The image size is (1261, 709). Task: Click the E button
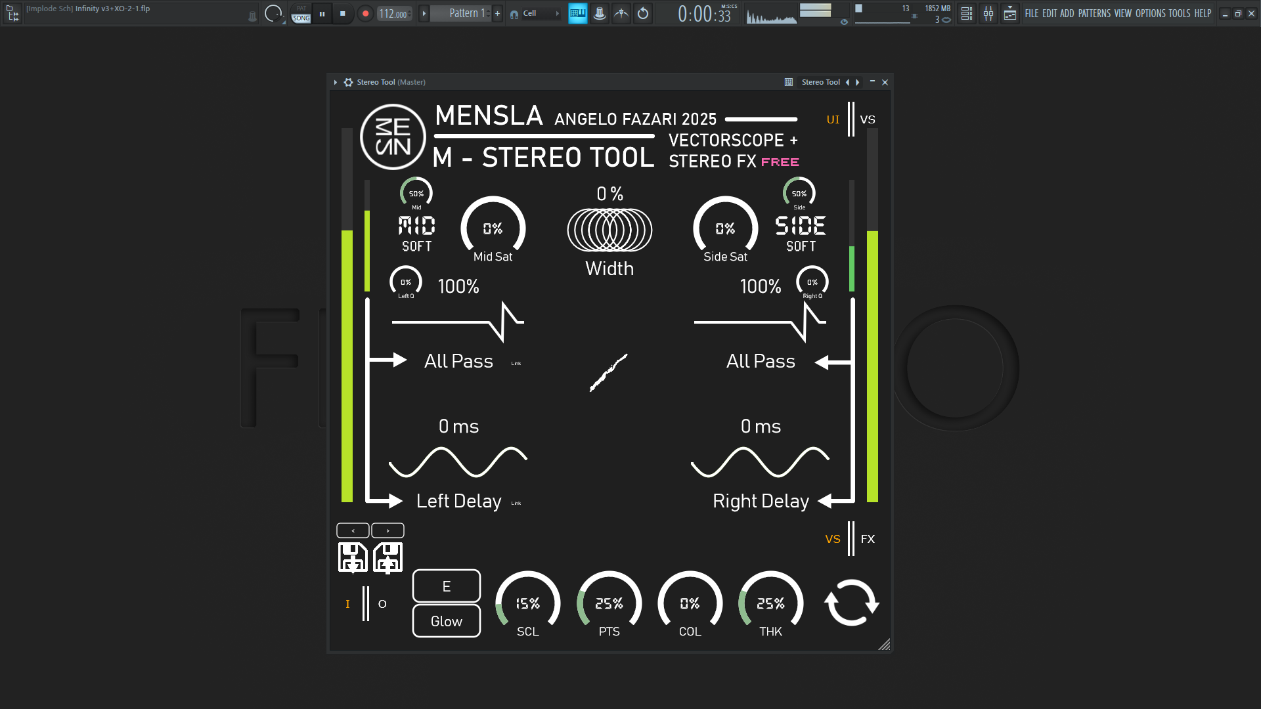[446, 586]
